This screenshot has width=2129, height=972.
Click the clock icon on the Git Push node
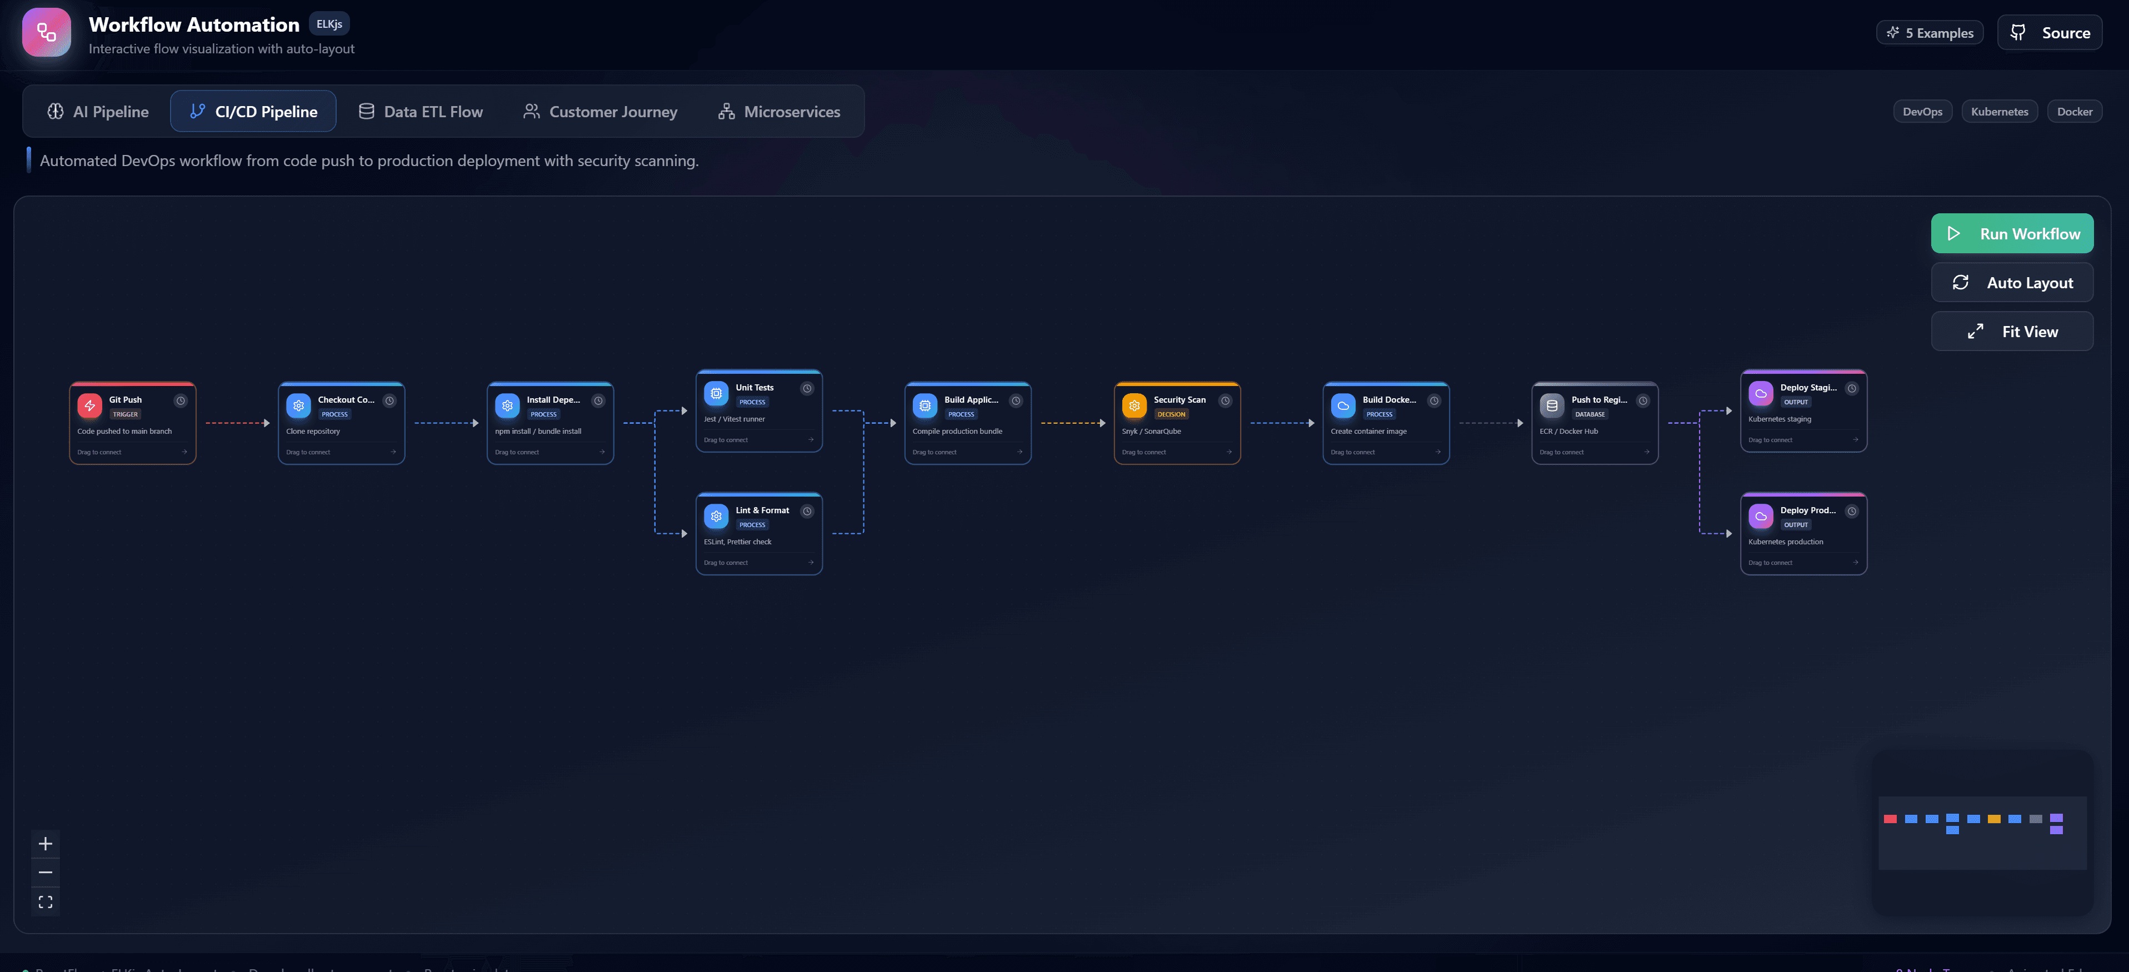(181, 400)
